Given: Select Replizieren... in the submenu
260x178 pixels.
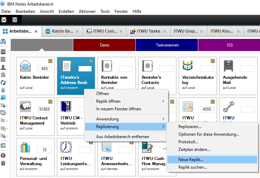Looking at the screenshot, I should pos(212,127).
